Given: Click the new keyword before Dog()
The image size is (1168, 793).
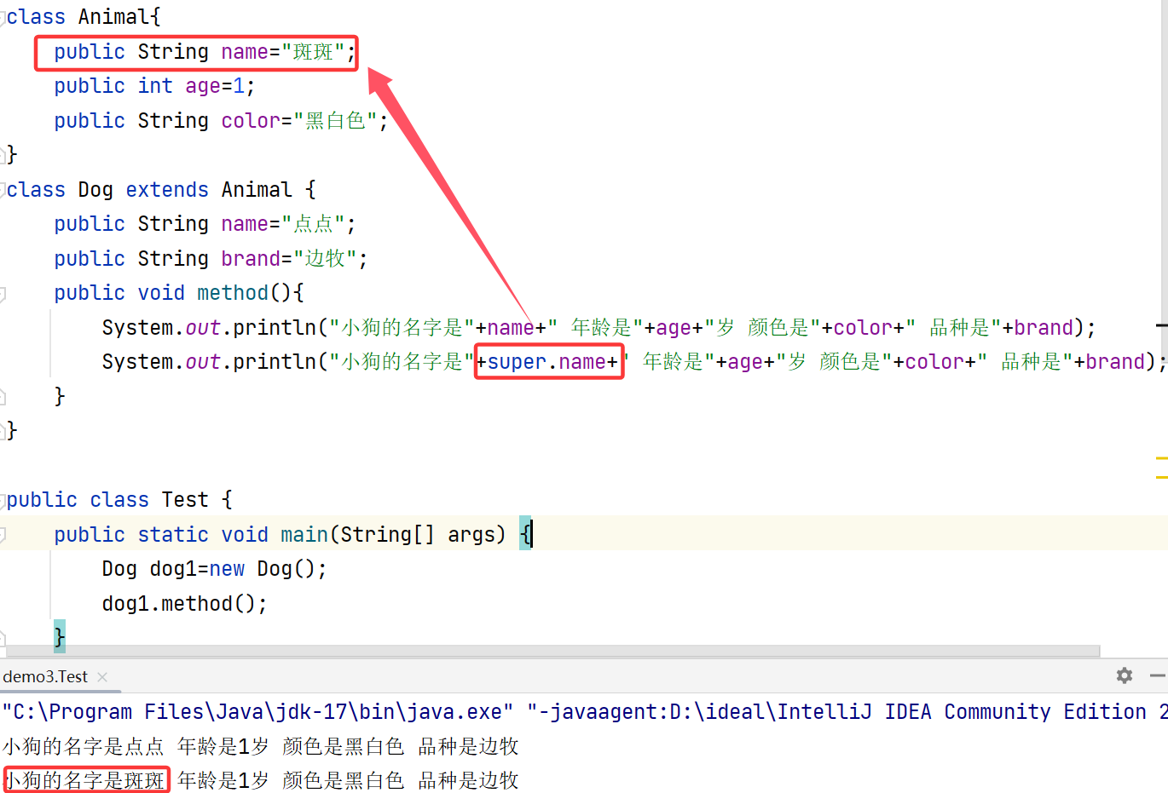Looking at the screenshot, I should click(227, 569).
